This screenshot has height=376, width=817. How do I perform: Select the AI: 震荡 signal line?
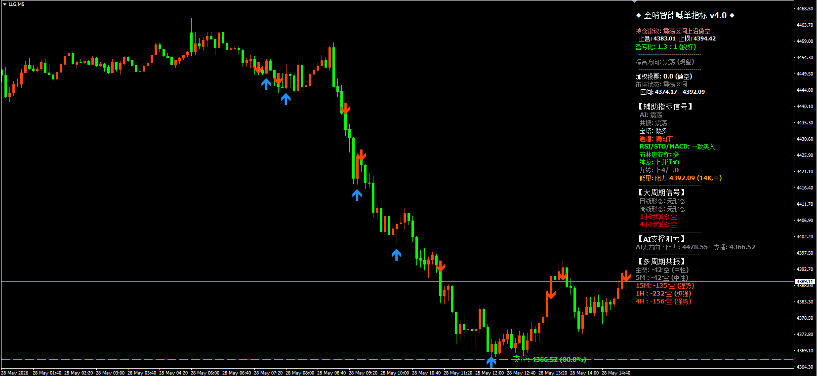[651, 115]
